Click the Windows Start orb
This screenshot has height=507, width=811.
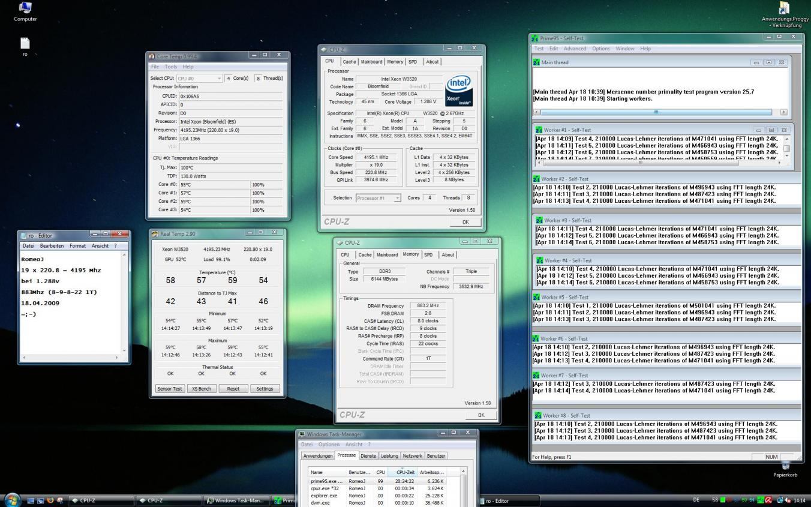(12, 500)
